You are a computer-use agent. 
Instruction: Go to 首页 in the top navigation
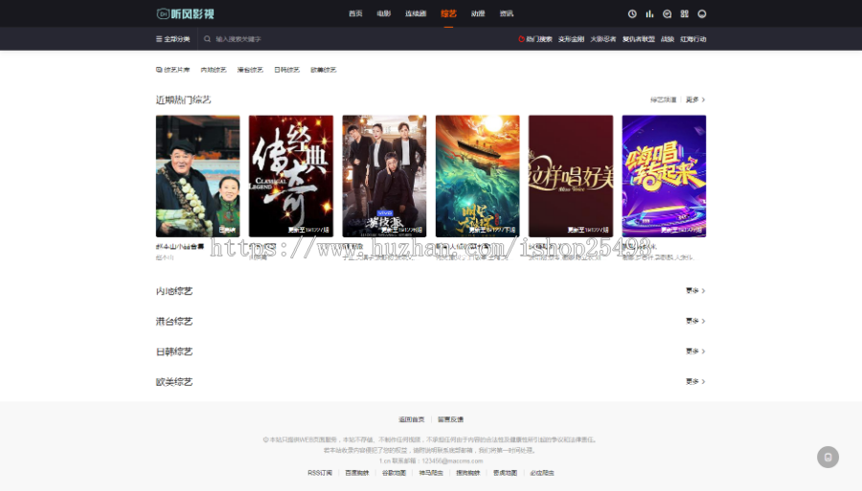[x=355, y=13]
